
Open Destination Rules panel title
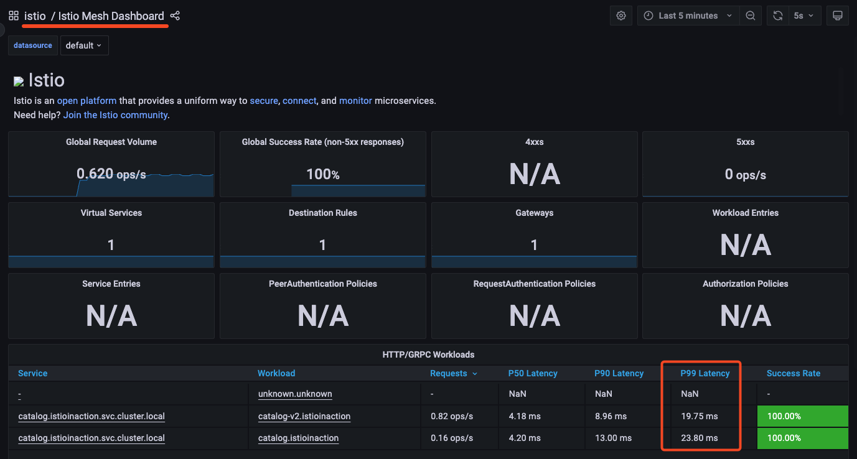(323, 213)
